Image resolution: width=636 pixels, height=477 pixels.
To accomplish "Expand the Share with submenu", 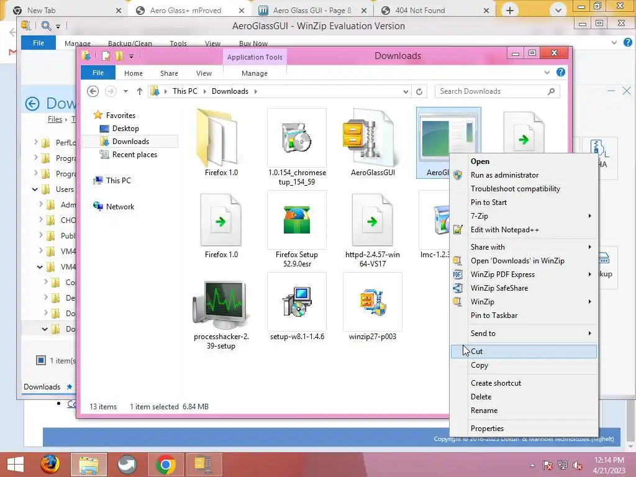I will [x=590, y=247].
